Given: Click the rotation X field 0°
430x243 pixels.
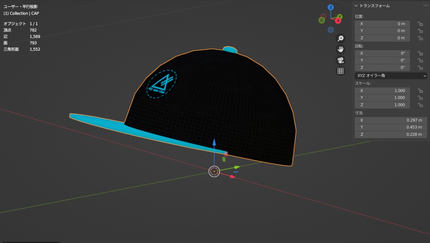Looking at the screenshot, I should coord(382,53).
